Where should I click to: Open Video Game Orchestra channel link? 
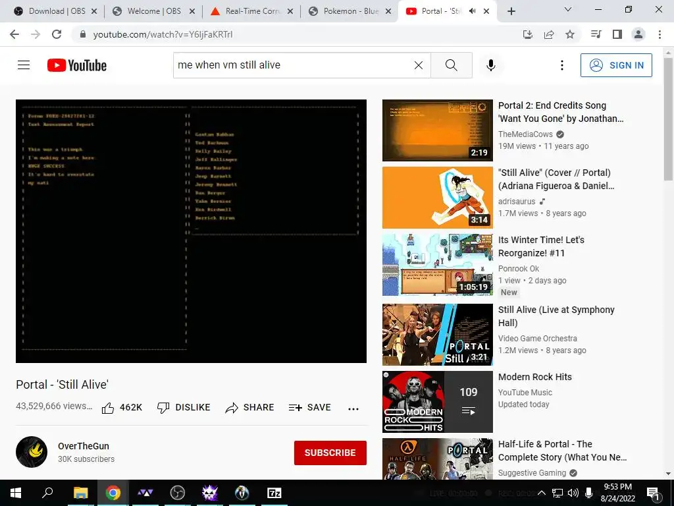[x=537, y=339]
